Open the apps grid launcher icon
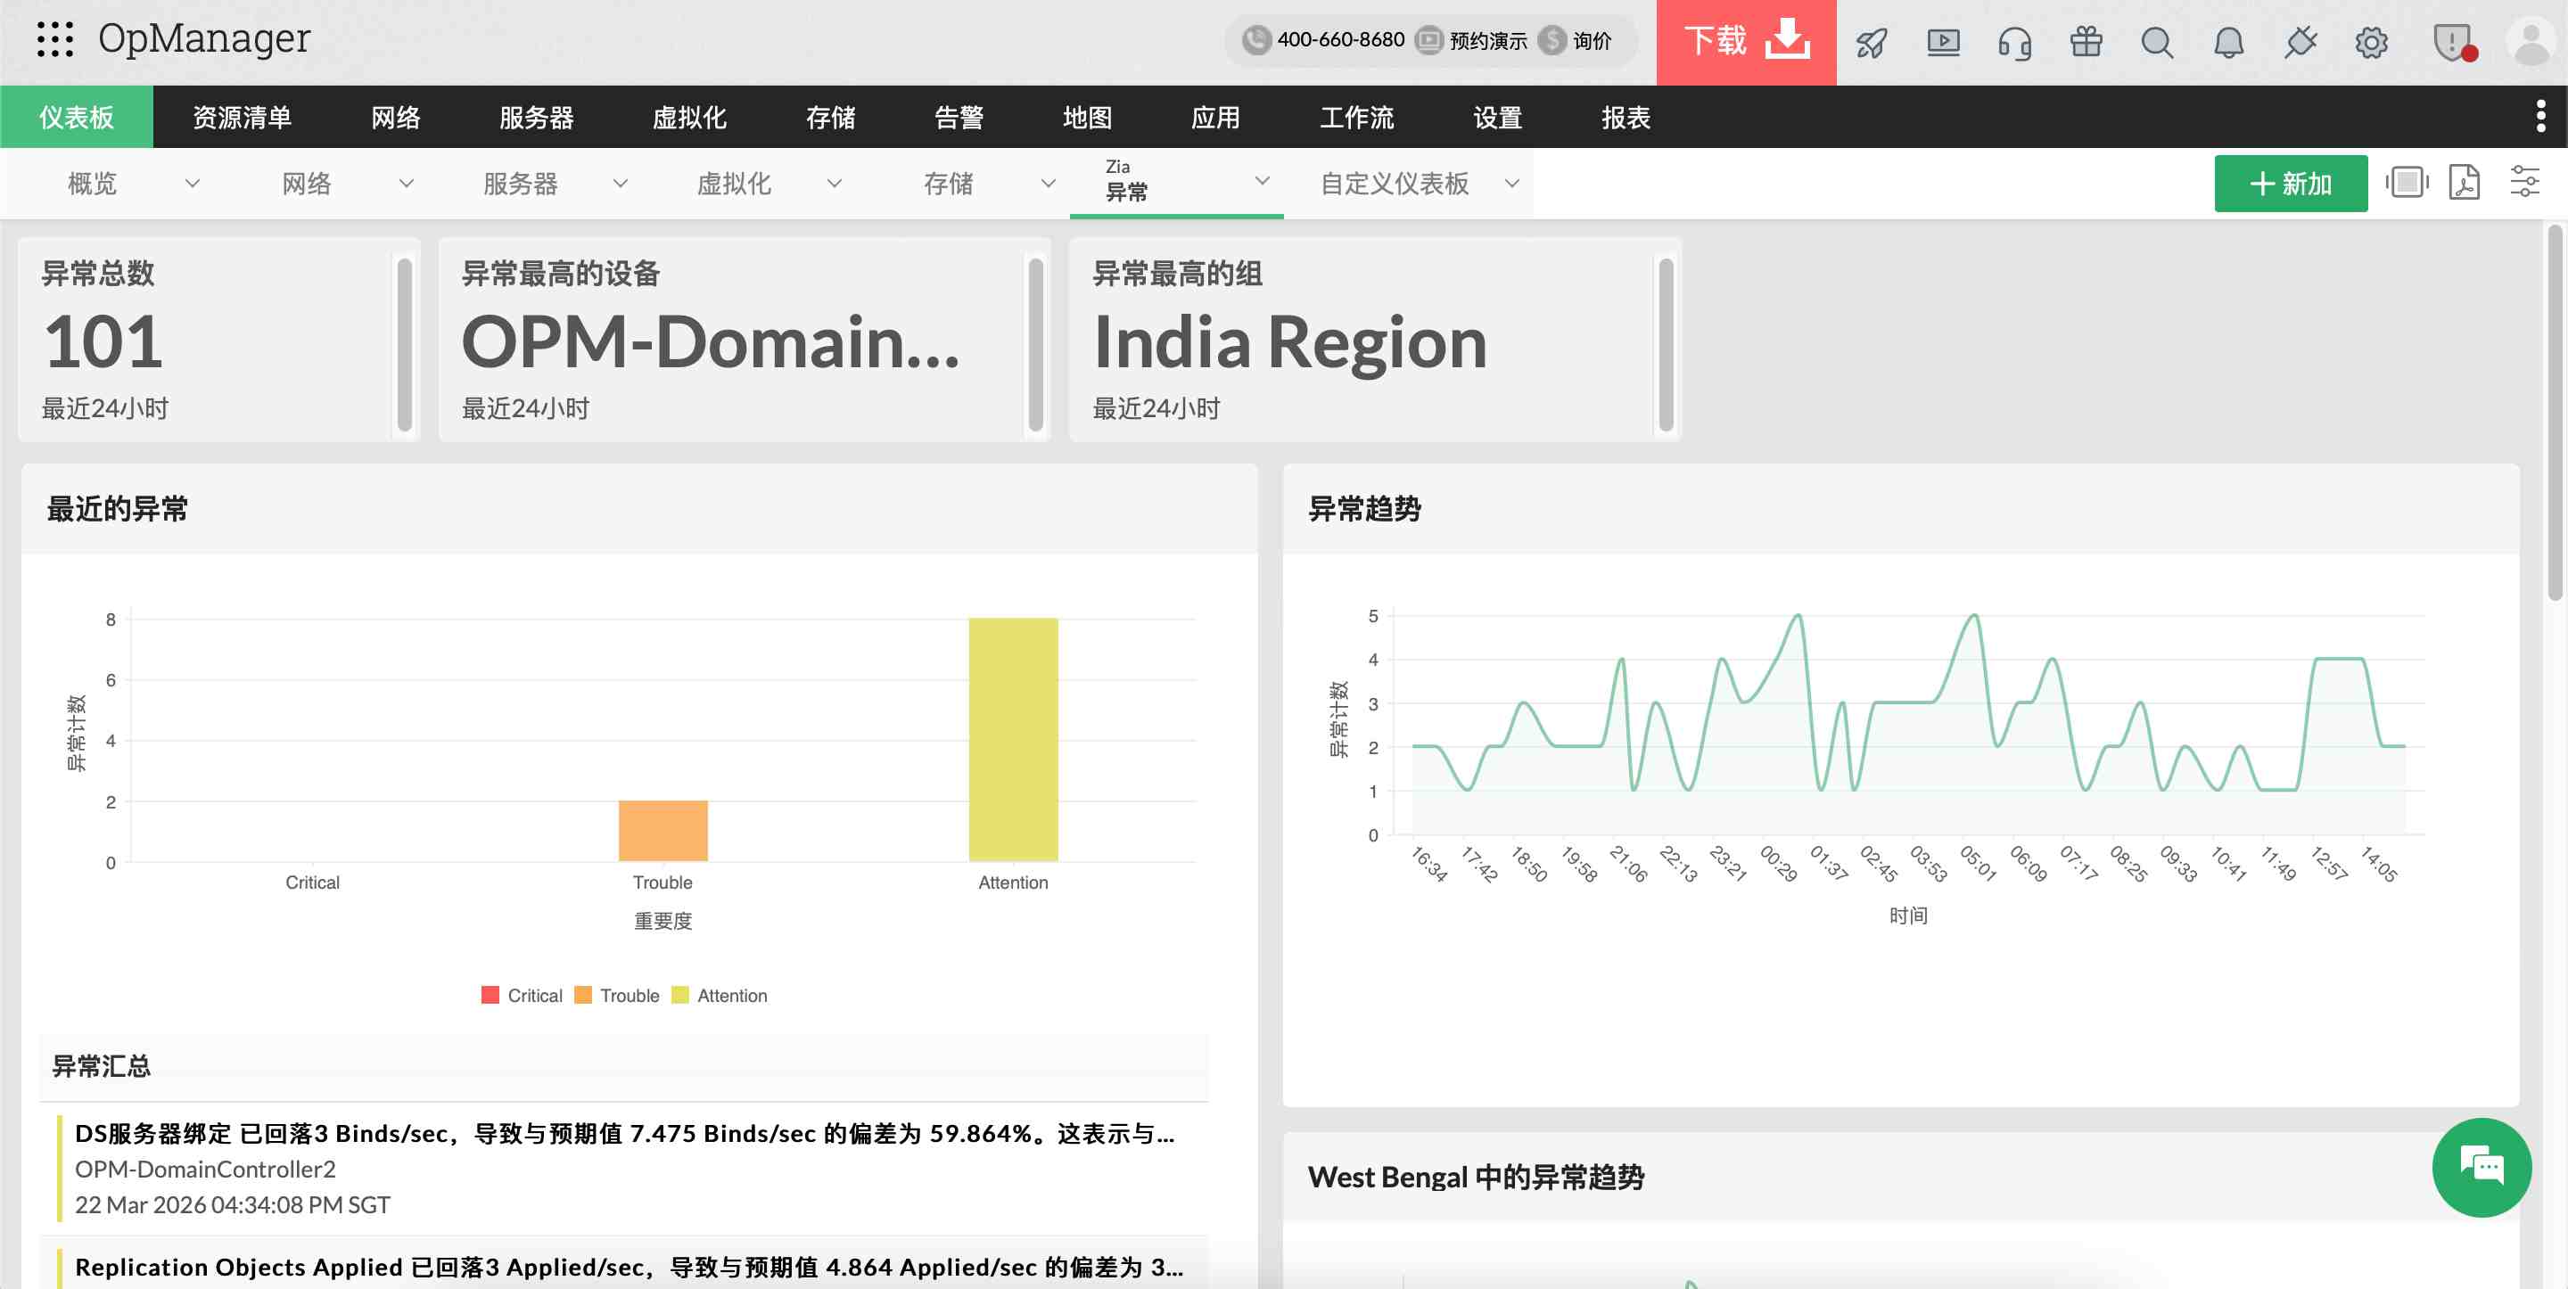The image size is (2568, 1289). pyautogui.click(x=54, y=40)
